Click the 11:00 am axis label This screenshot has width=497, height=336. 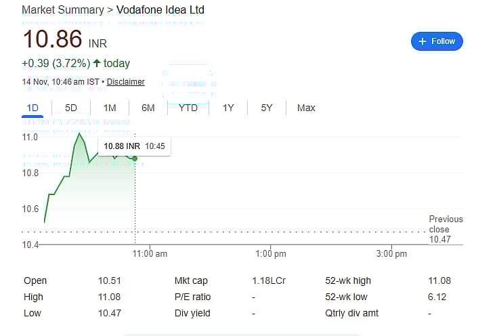click(150, 253)
